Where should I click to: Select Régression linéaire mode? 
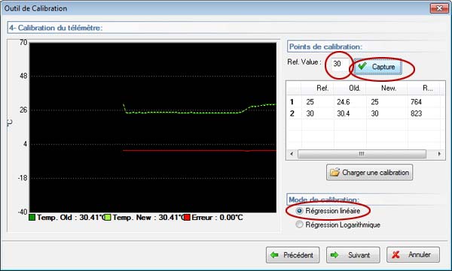pyautogui.click(x=299, y=211)
